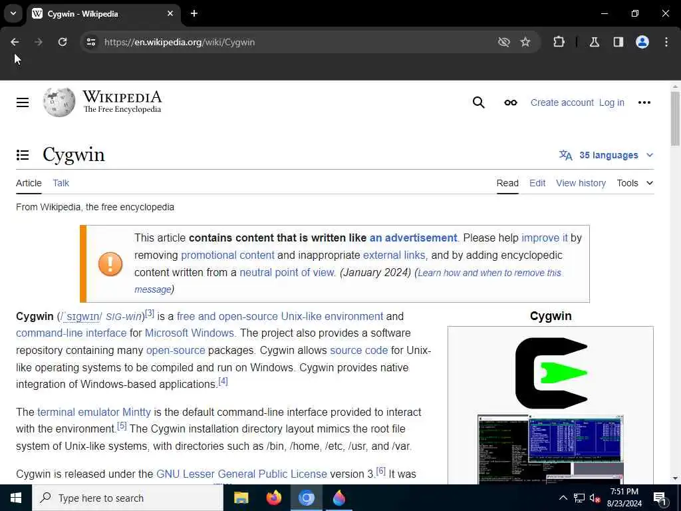The image size is (681, 511).
Task: Switch to the Talk tab
Action: point(61,183)
